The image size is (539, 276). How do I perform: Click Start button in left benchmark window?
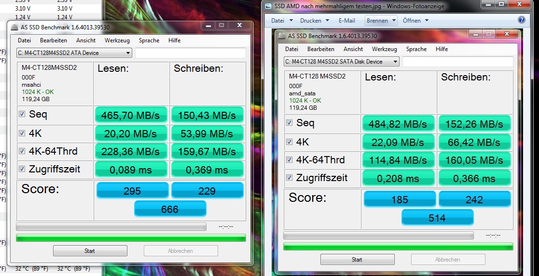(90, 250)
